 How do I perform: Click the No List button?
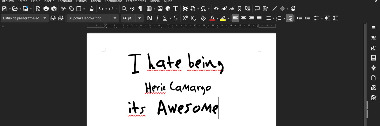[x=290, y=18]
